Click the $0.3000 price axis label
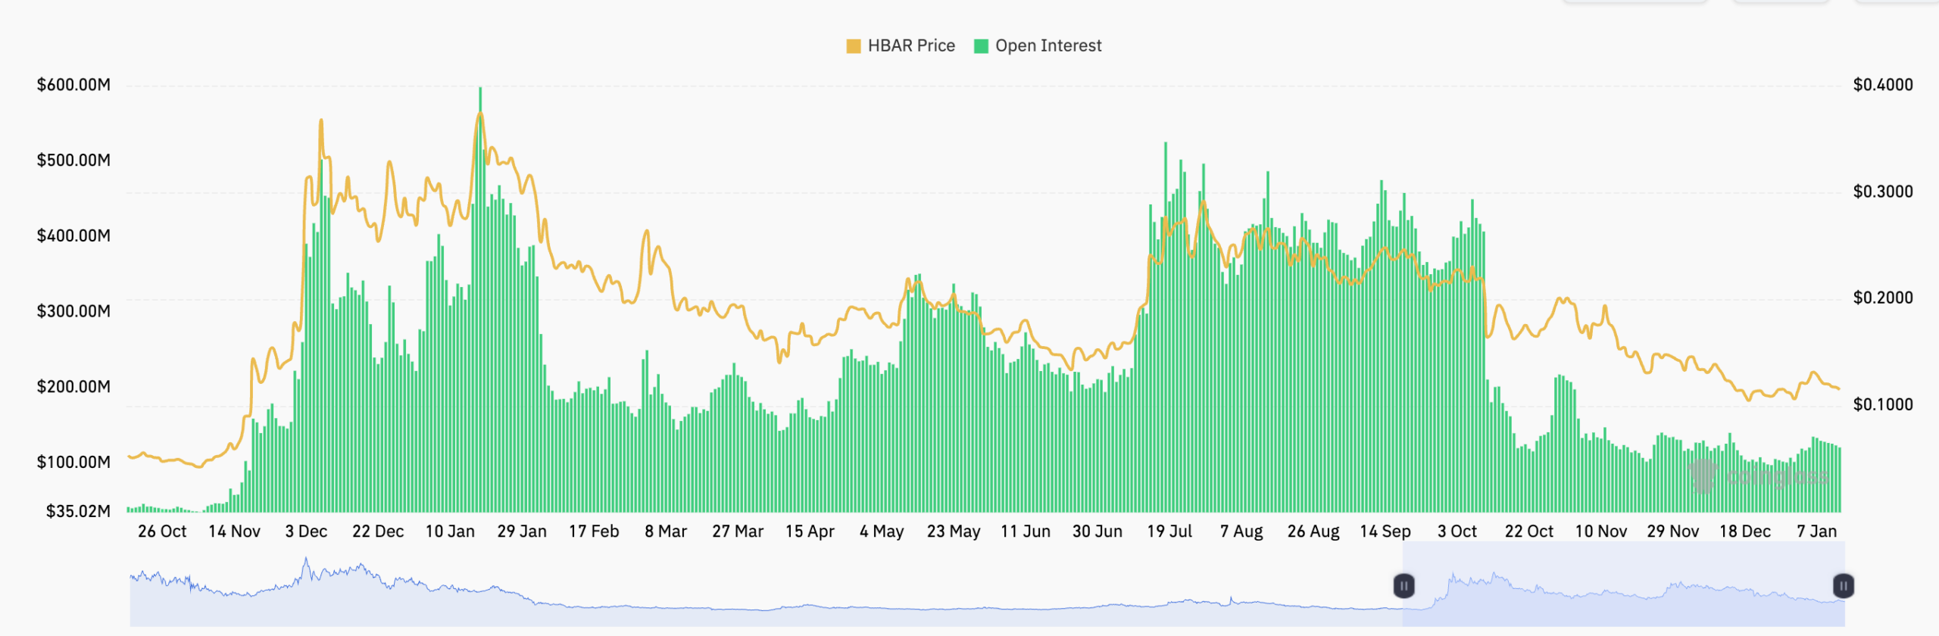 [x=1883, y=192]
